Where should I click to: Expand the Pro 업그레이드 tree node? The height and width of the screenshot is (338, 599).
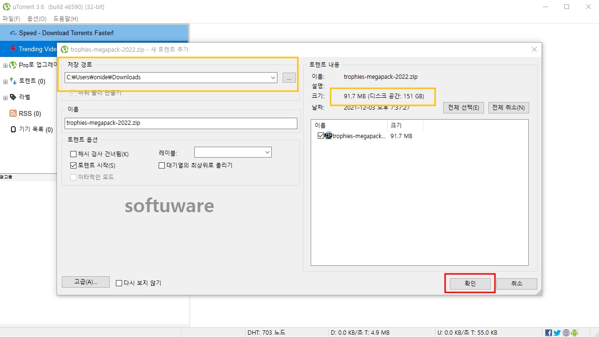[5, 66]
